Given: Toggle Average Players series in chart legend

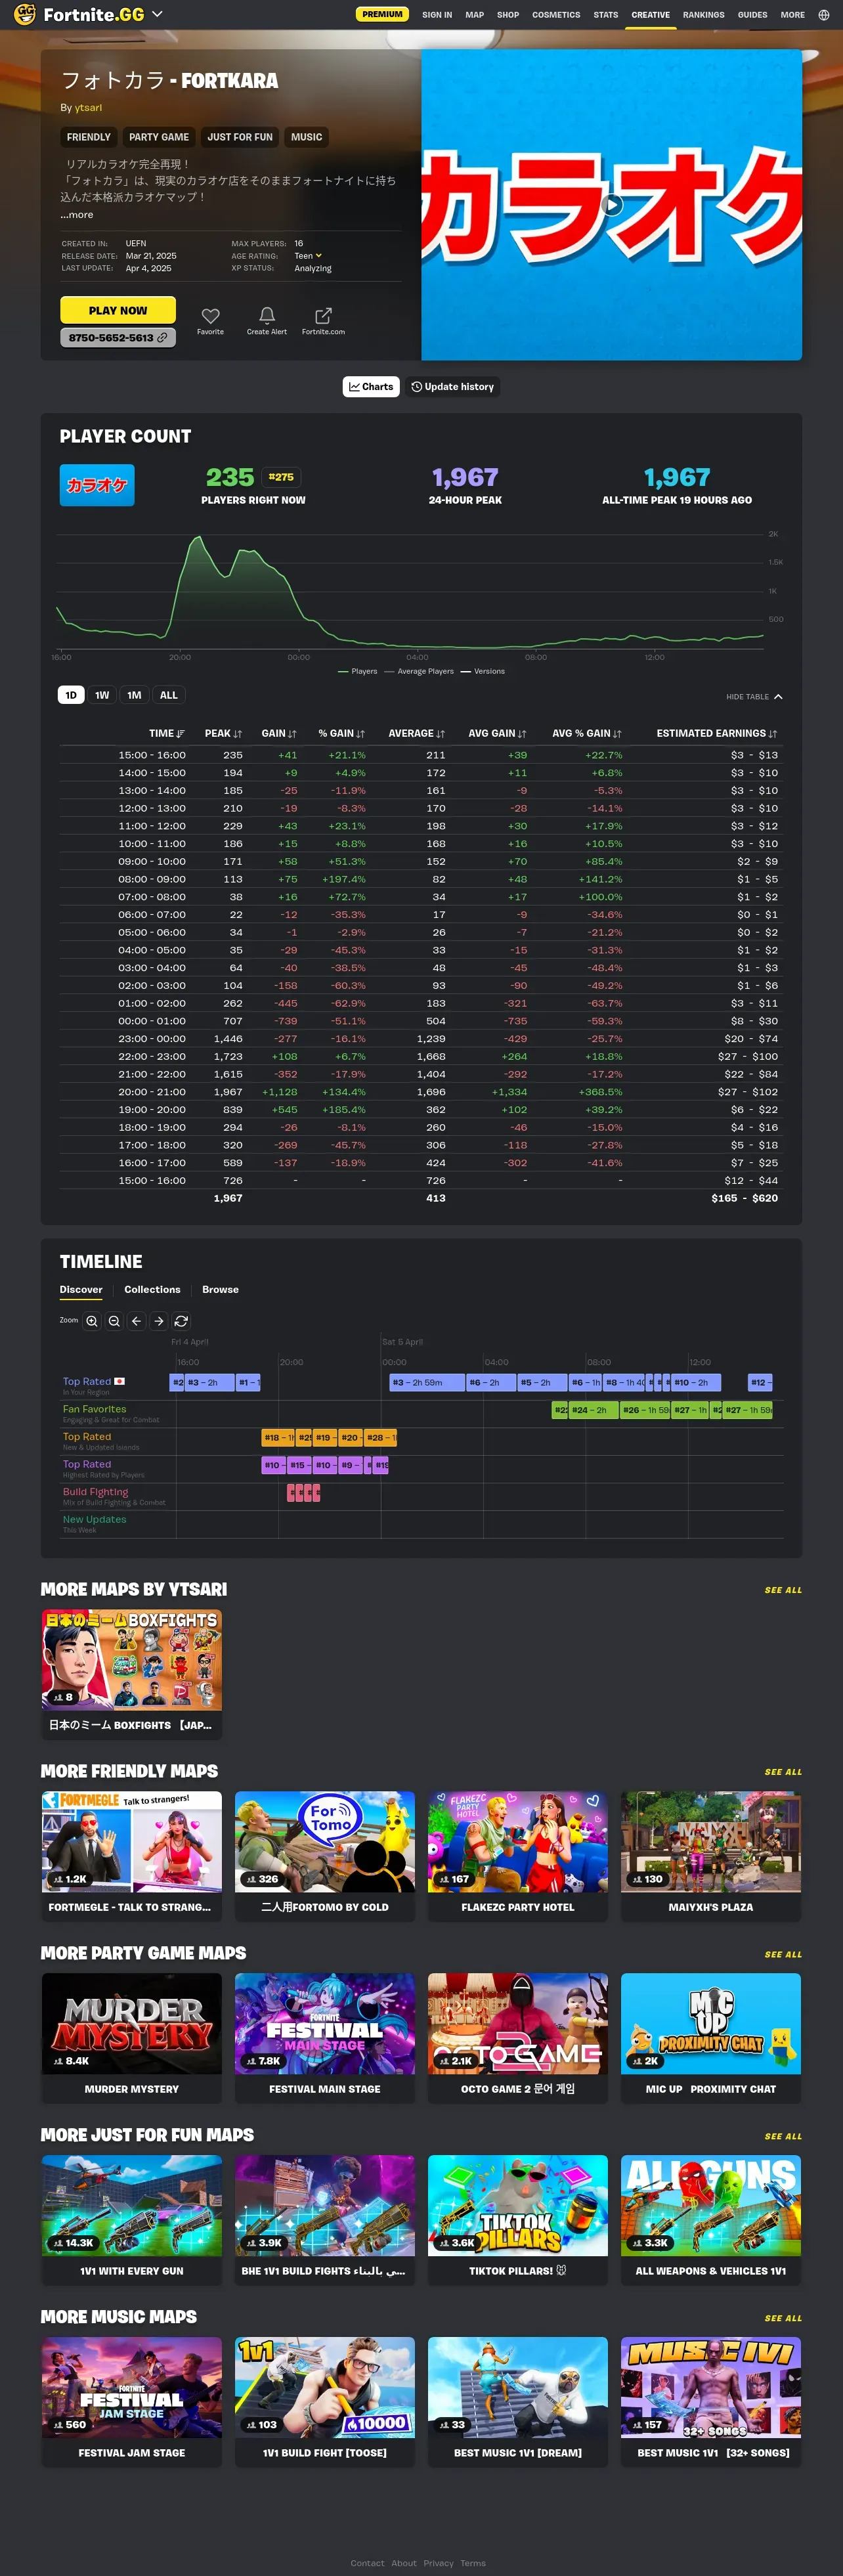Looking at the screenshot, I should (x=419, y=672).
